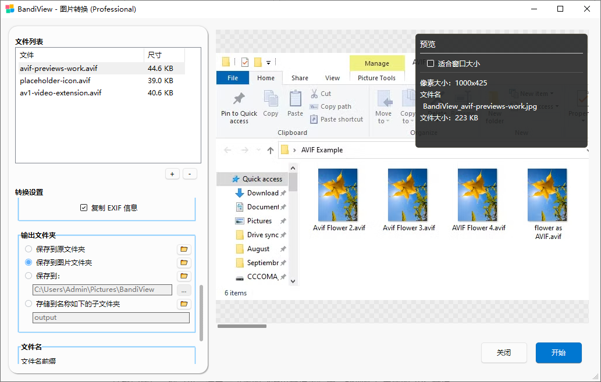
Task: Choose the 存储到名称如下的子文件夹 option
Action: [x=29, y=304]
